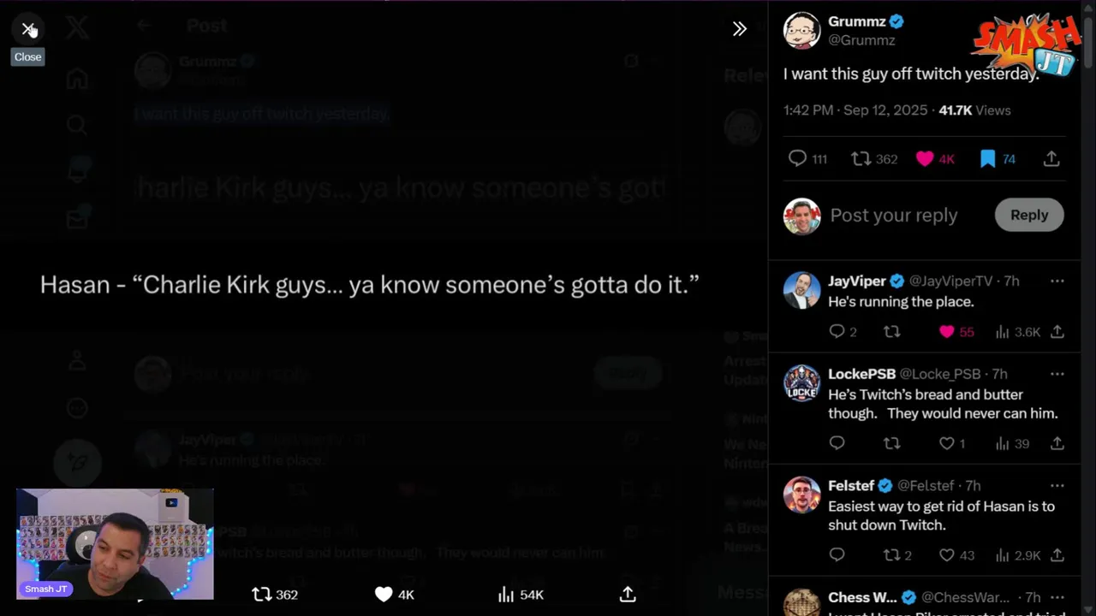The image size is (1096, 616).
Task: Repost Felstef's reply
Action: point(897,556)
